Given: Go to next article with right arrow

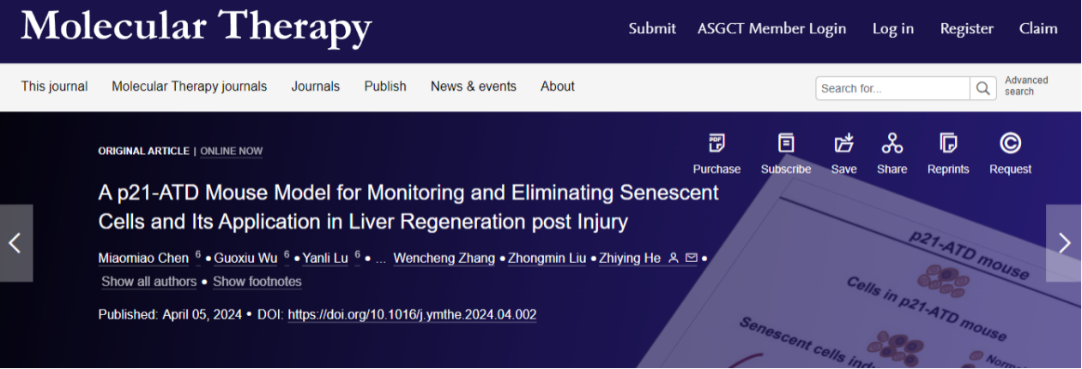Looking at the screenshot, I should (x=1064, y=243).
